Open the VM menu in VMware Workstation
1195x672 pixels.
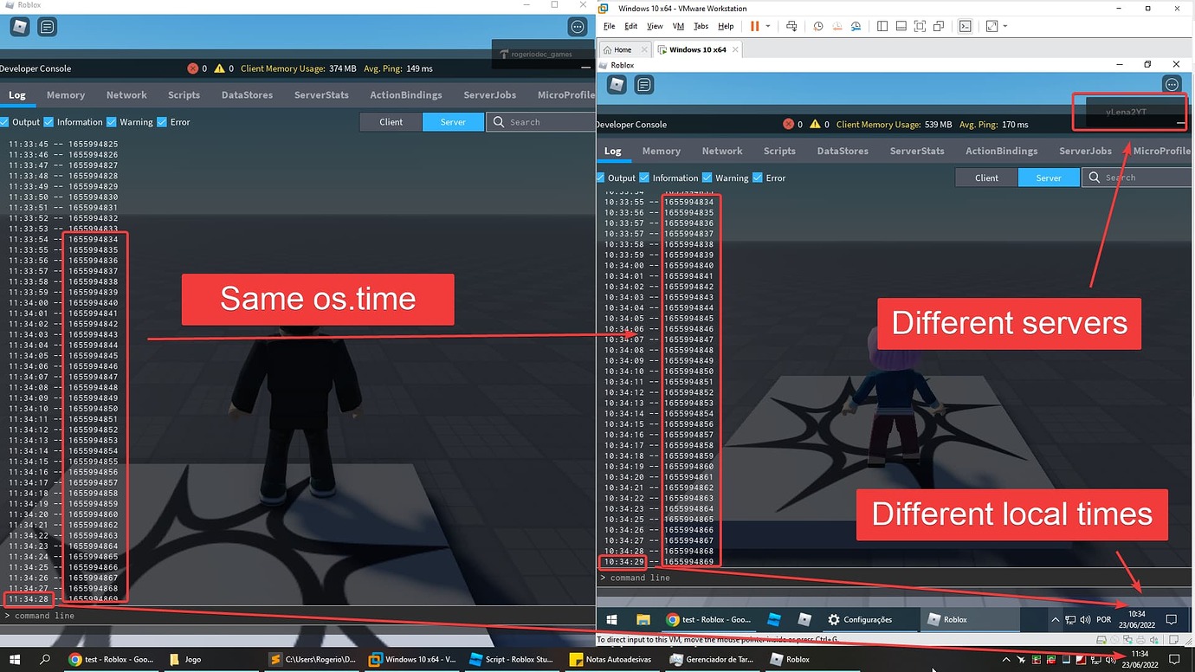point(678,25)
